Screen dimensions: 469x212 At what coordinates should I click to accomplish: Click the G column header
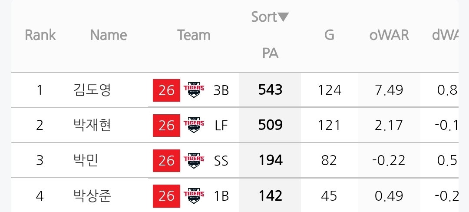pos(329,35)
